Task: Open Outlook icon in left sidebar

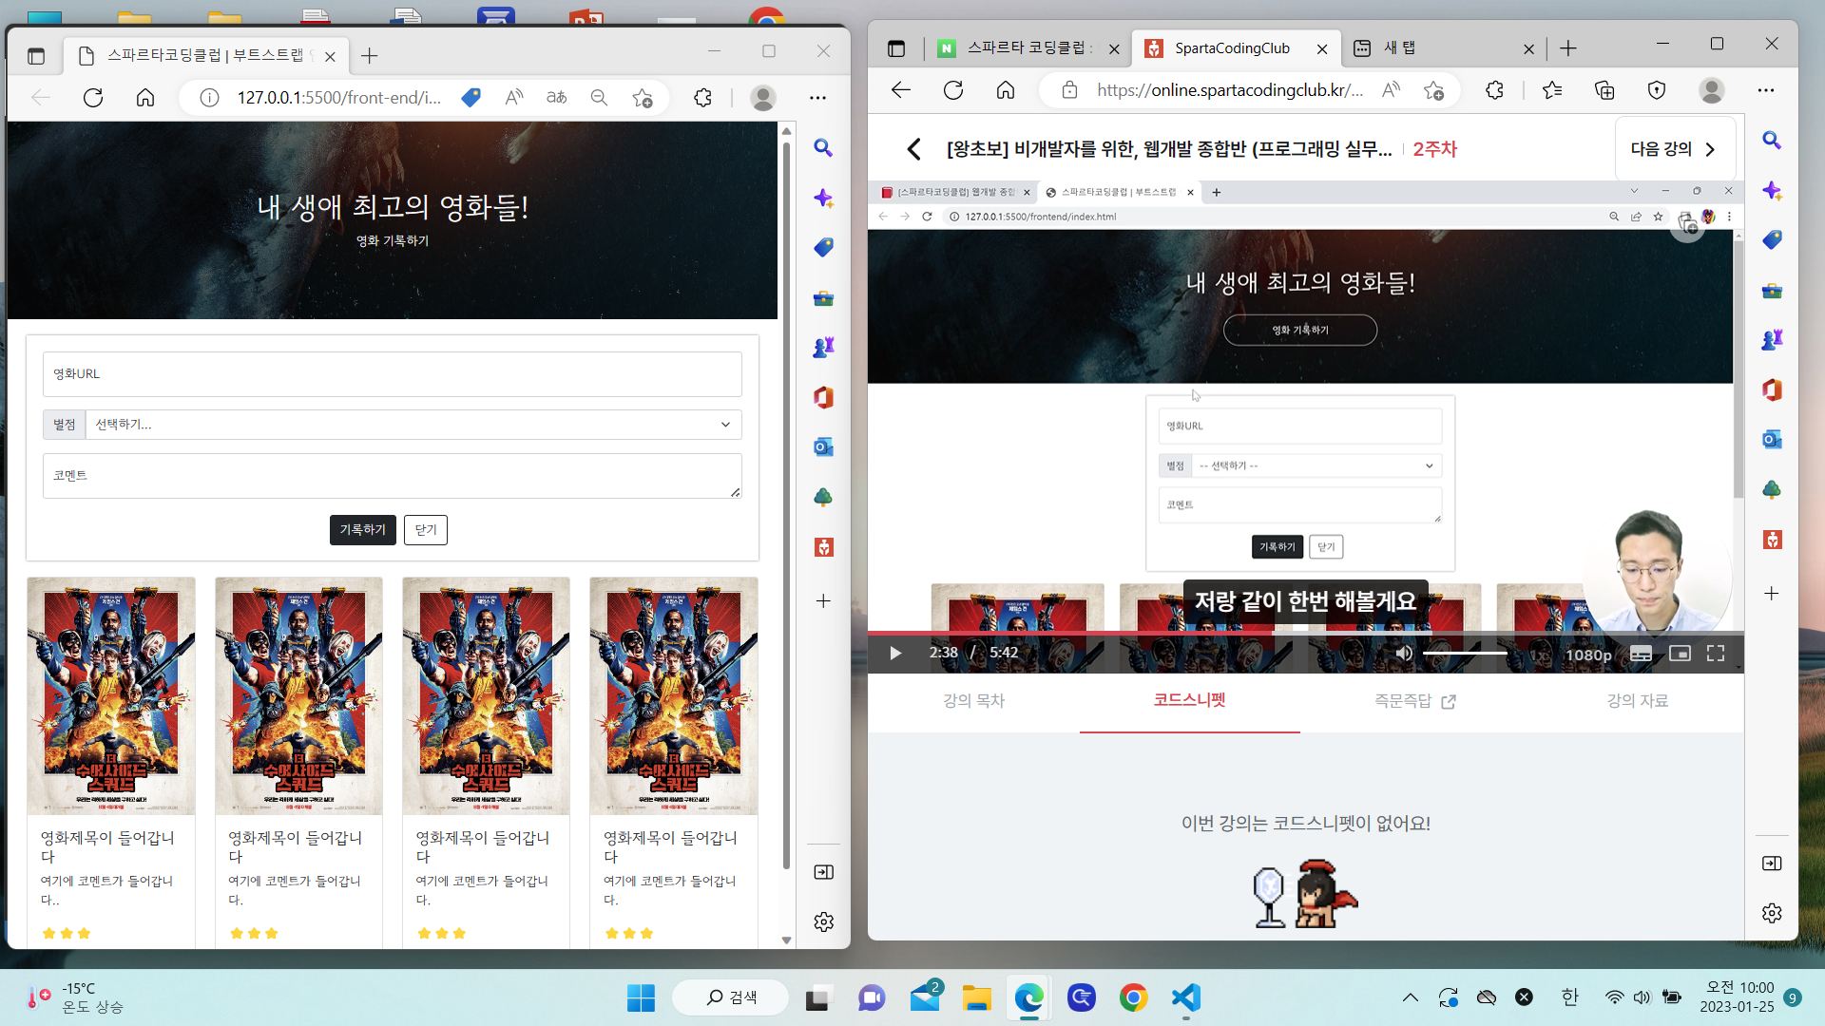Action: [823, 446]
